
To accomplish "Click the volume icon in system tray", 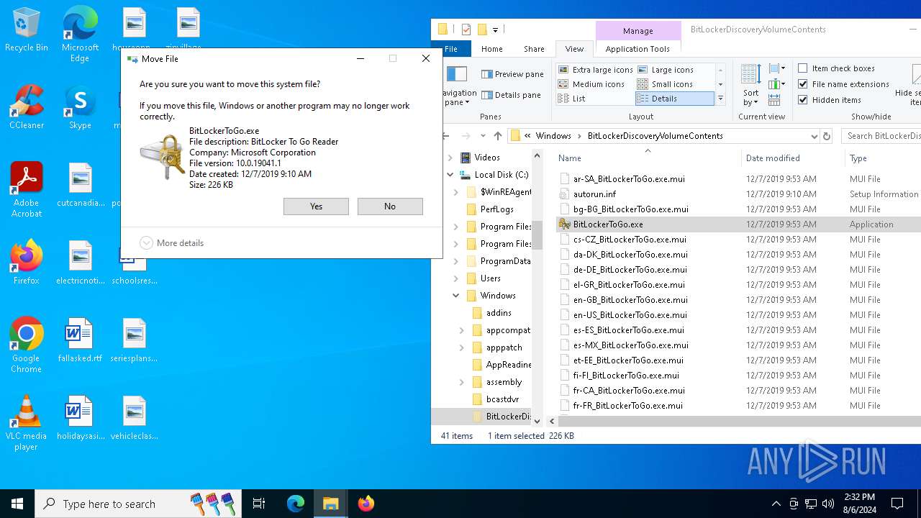I will (828, 504).
